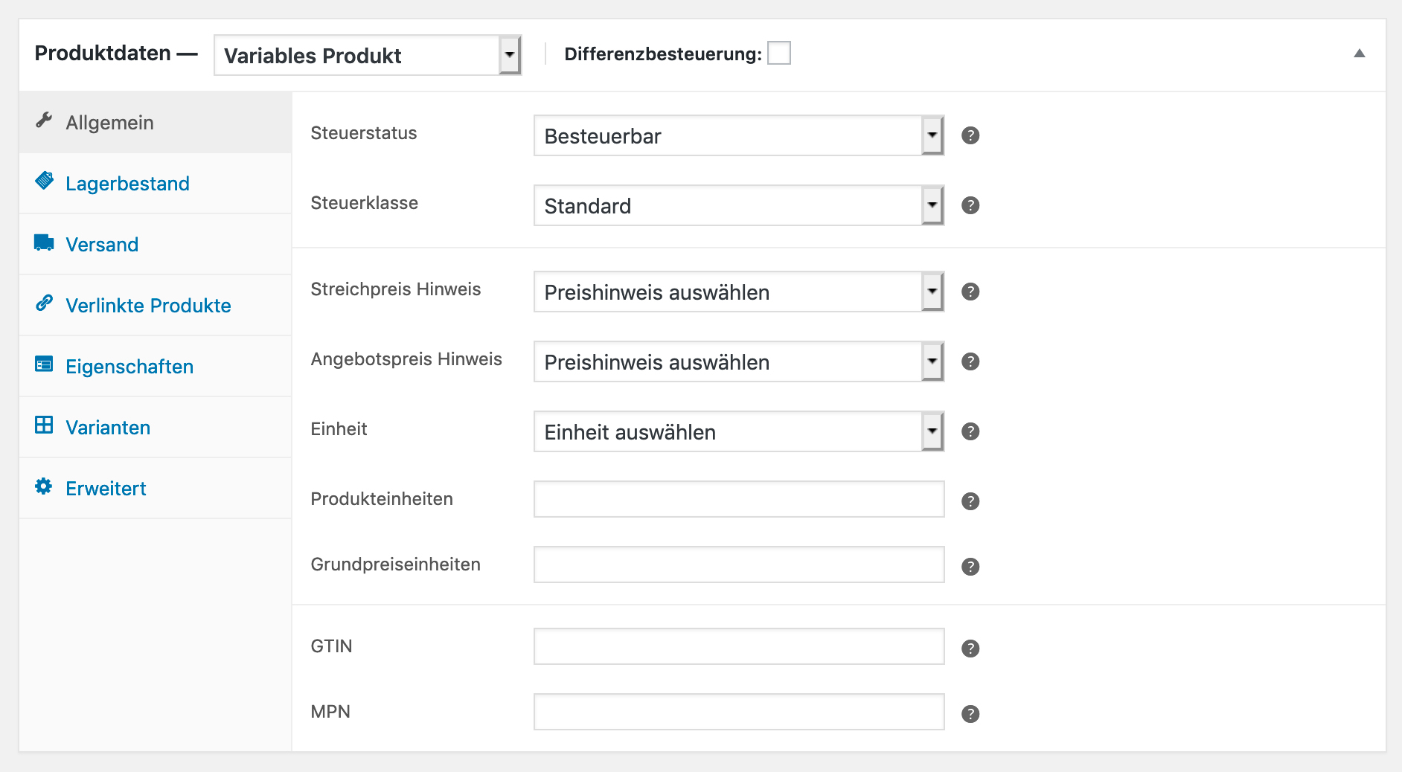Viewport: 1402px width, 772px height.
Task: Enable the Differenzbesteuerung checkbox
Action: point(779,54)
